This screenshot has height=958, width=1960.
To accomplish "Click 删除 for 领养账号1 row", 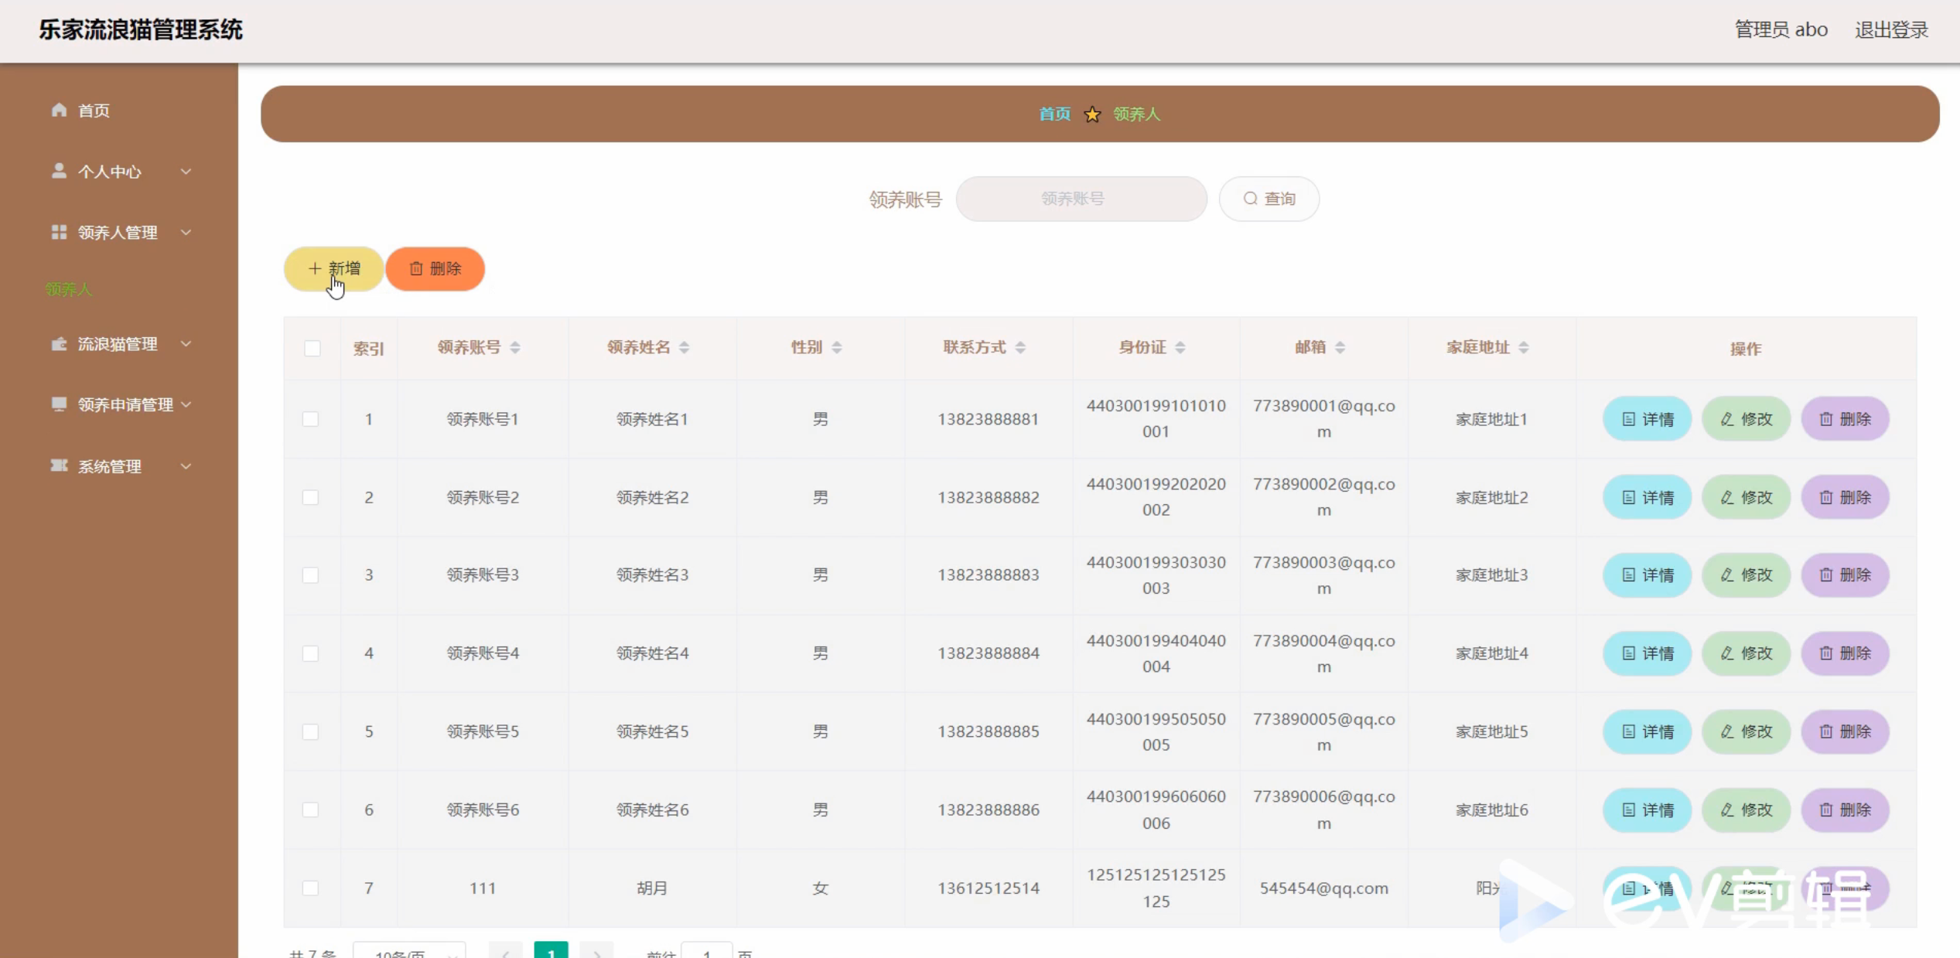I will click(1845, 419).
